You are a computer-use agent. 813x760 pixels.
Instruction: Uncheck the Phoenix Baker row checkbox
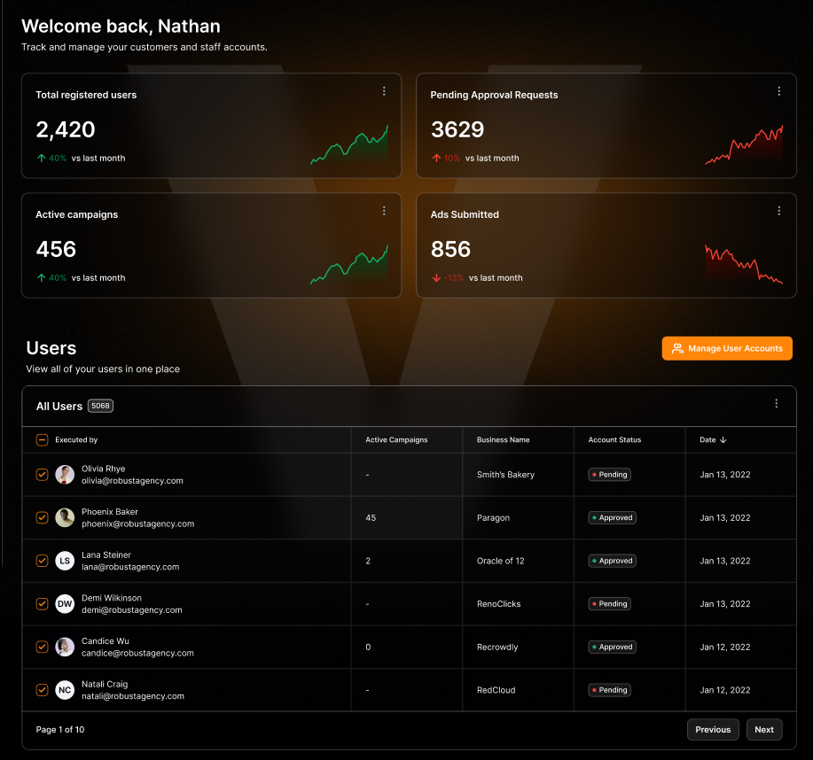pos(42,517)
